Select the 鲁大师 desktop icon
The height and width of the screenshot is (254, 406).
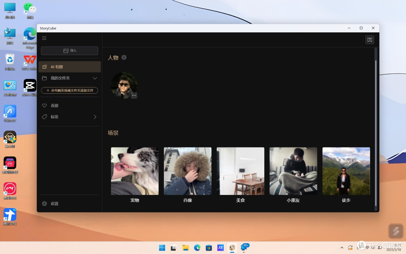(x=10, y=139)
